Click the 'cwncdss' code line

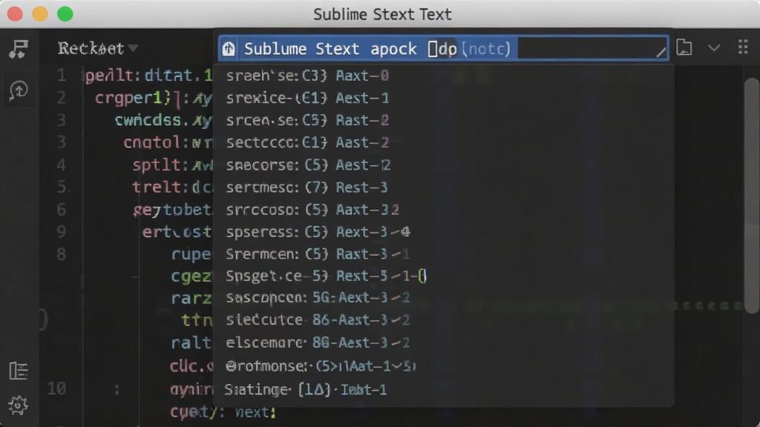tap(163, 120)
